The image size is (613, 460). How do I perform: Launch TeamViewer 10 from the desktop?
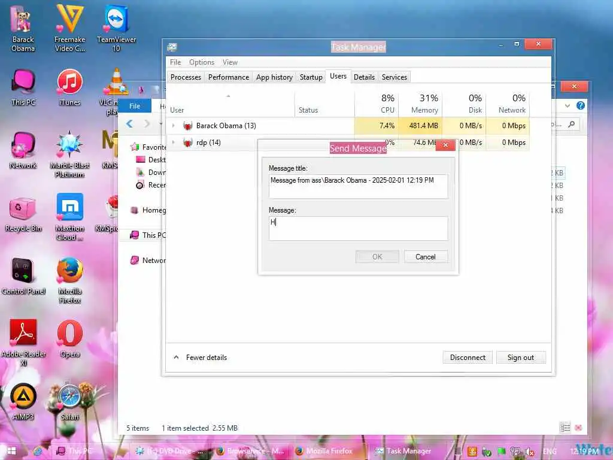tap(116, 29)
